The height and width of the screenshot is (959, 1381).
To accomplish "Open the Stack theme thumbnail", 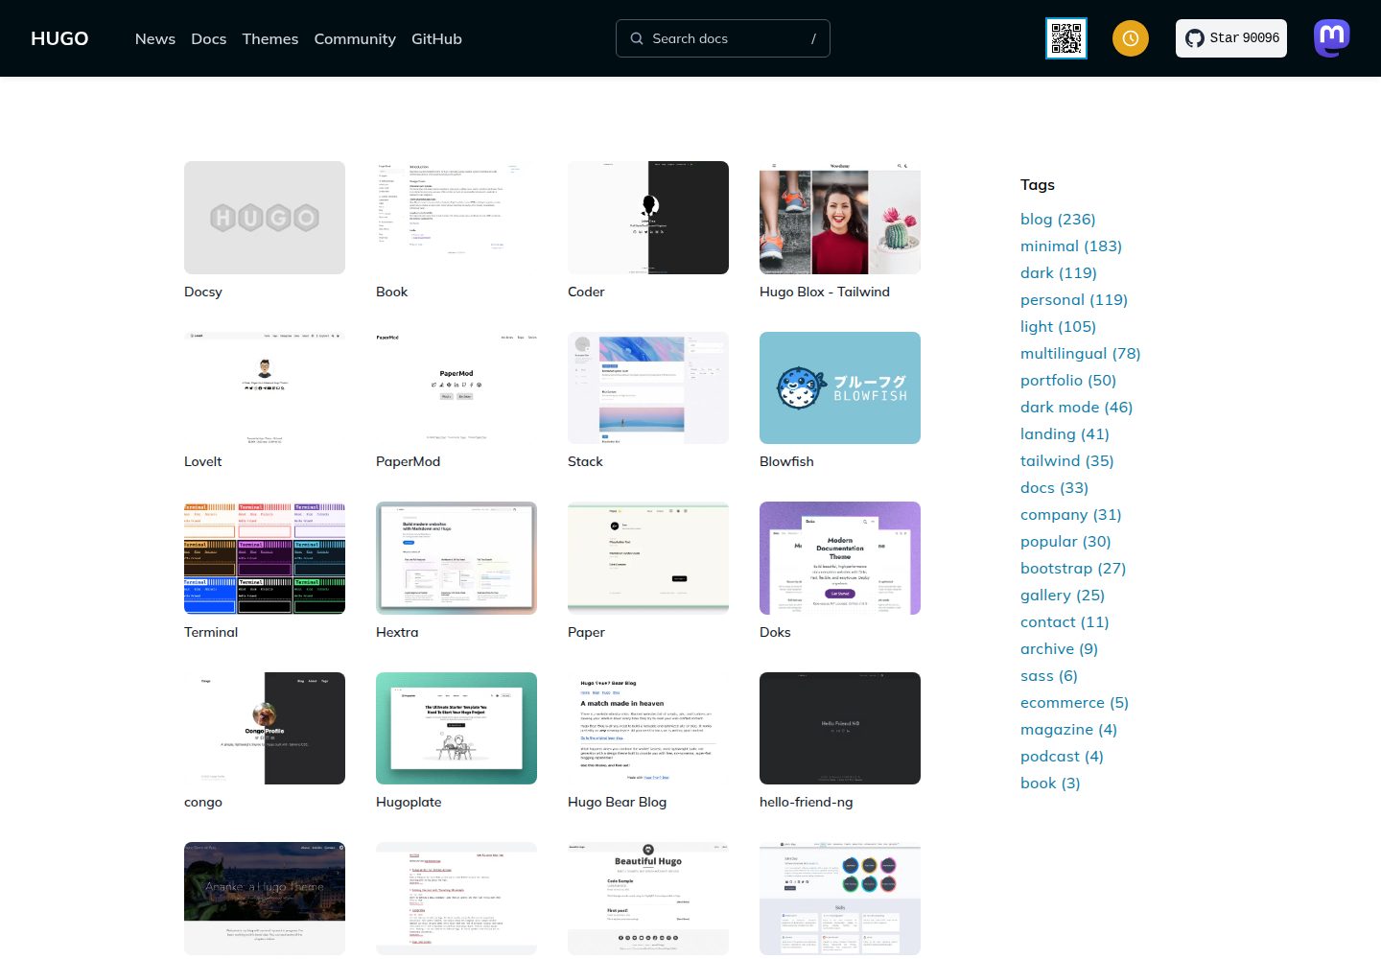I will pyautogui.click(x=648, y=387).
